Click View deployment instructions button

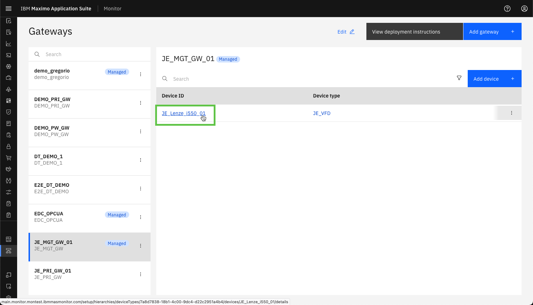[415, 31]
